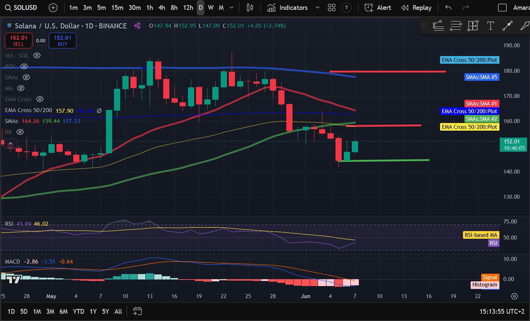The width and height of the screenshot is (530, 321).
Task: Select the trend line with info tool
Action: click(x=438, y=26)
